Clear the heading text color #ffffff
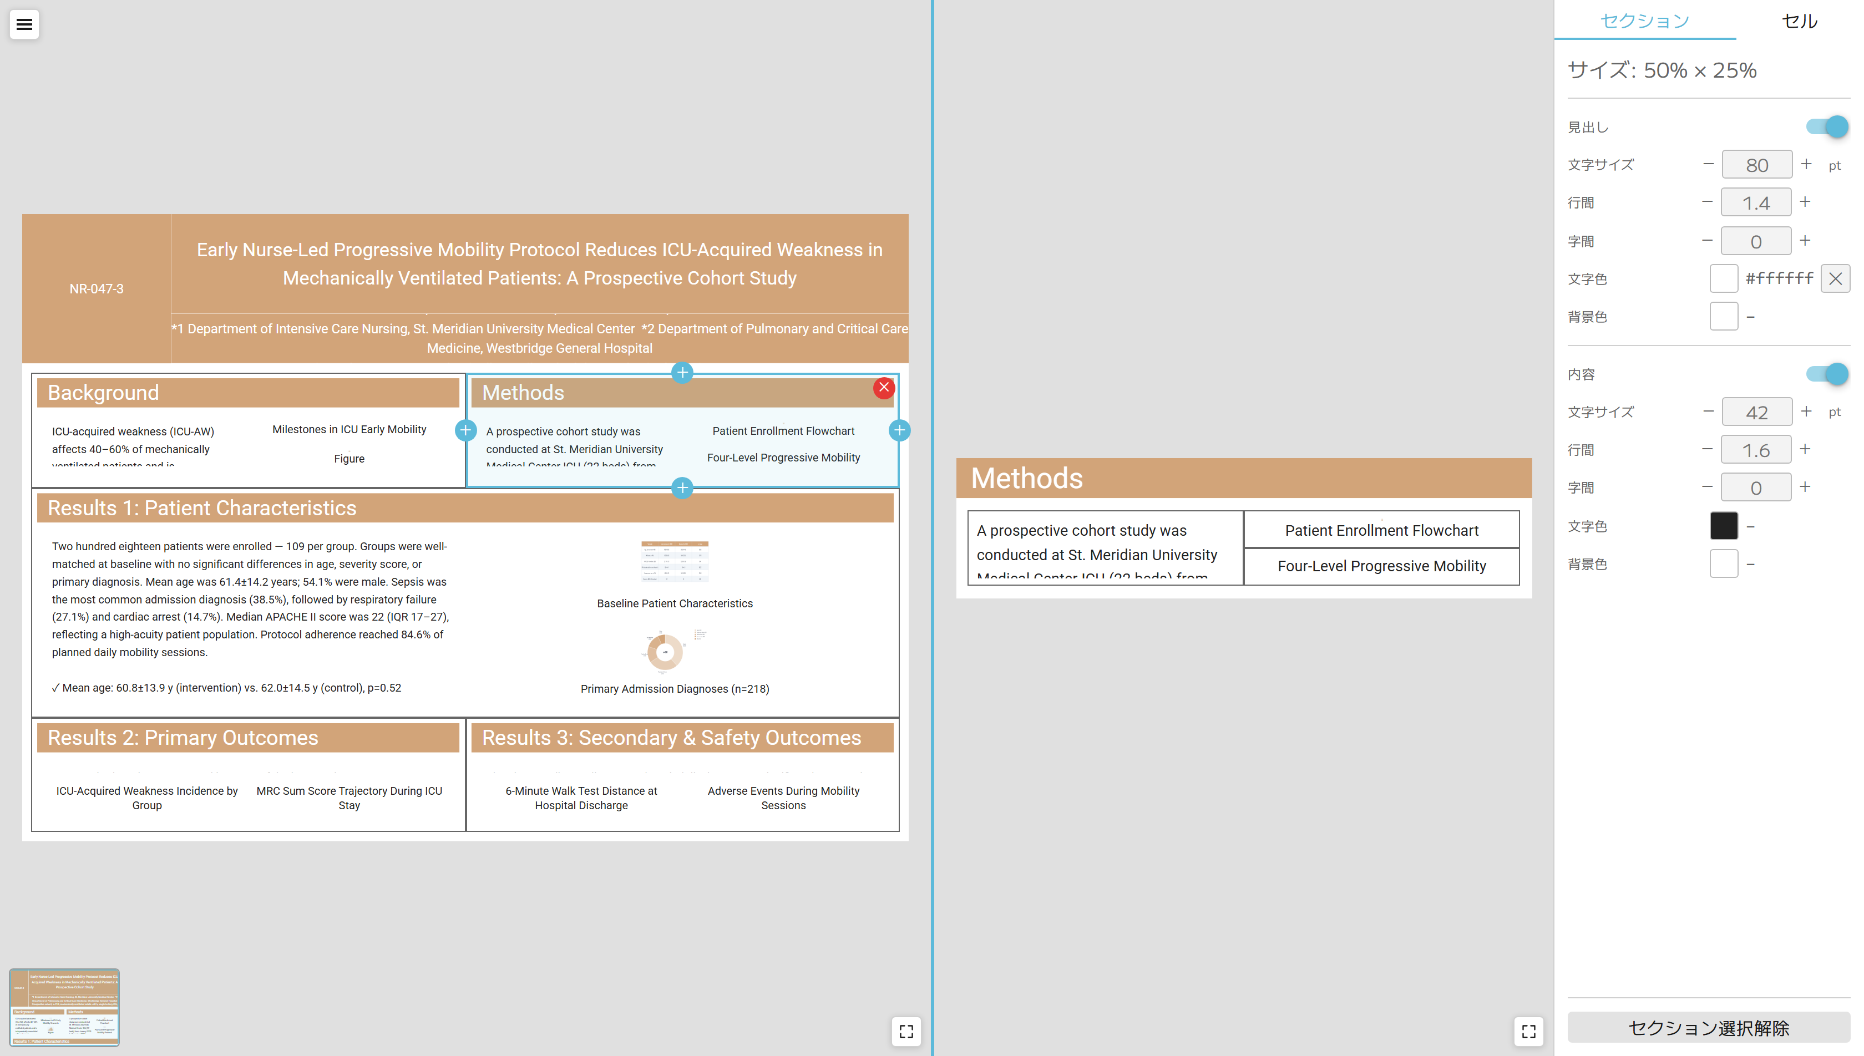The width and height of the screenshot is (1864, 1056). click(x=1835, y=278)
